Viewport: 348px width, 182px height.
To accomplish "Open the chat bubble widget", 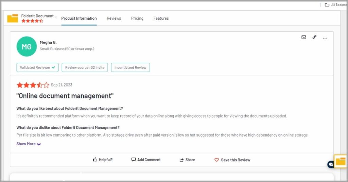I will (x=330, y=164).
